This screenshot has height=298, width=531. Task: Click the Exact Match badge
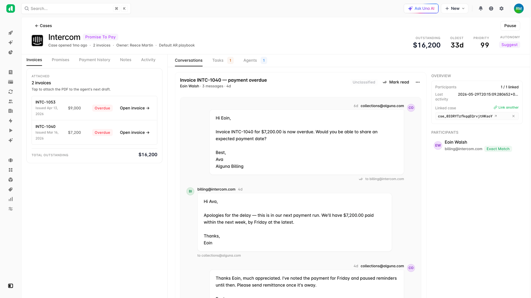click(498, 149)
